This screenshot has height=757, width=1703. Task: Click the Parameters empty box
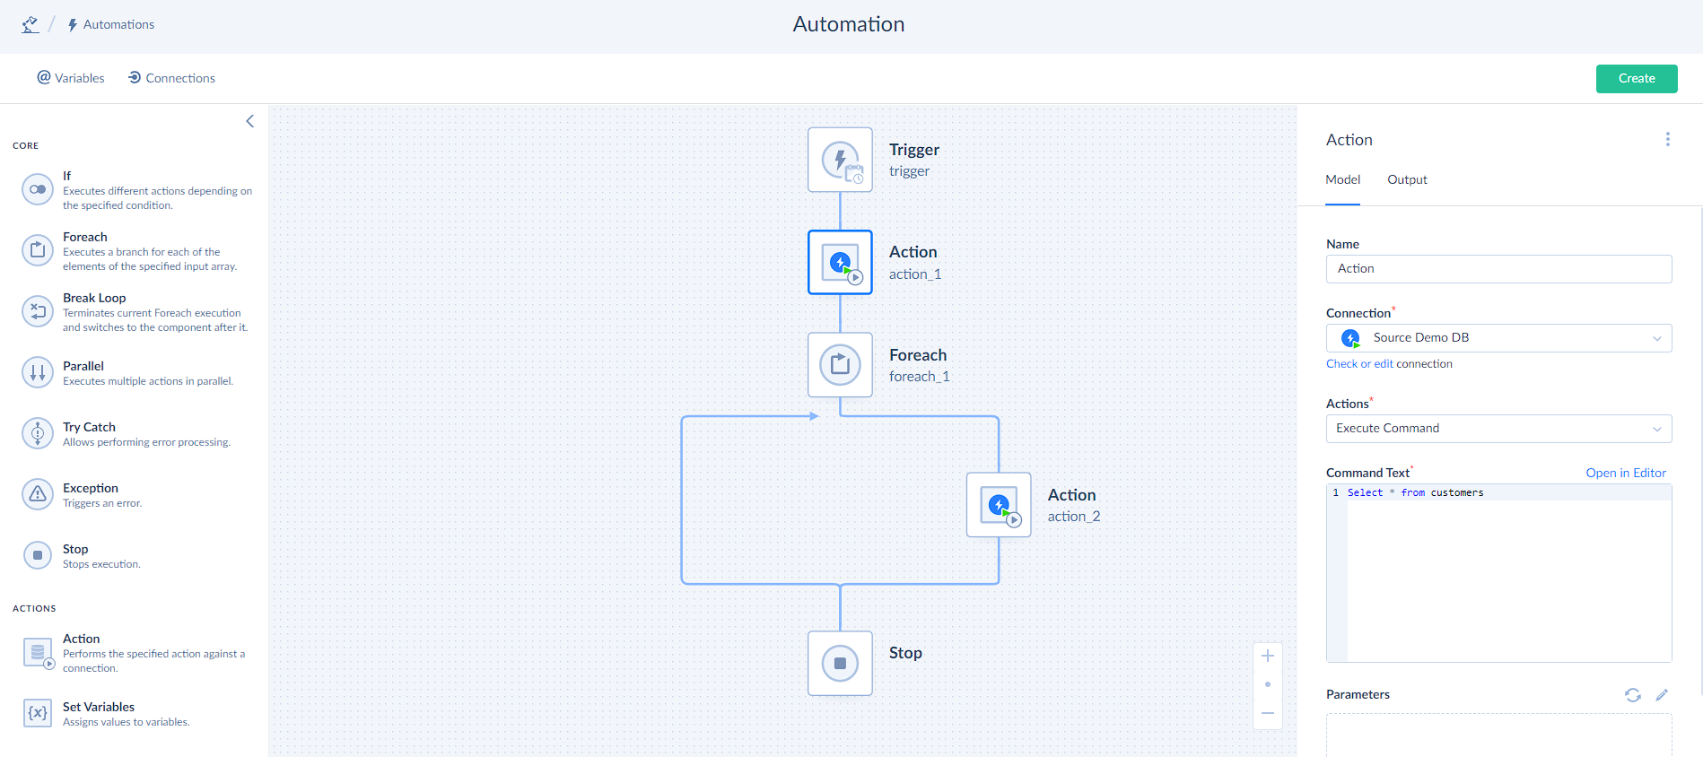point(1499,735)
